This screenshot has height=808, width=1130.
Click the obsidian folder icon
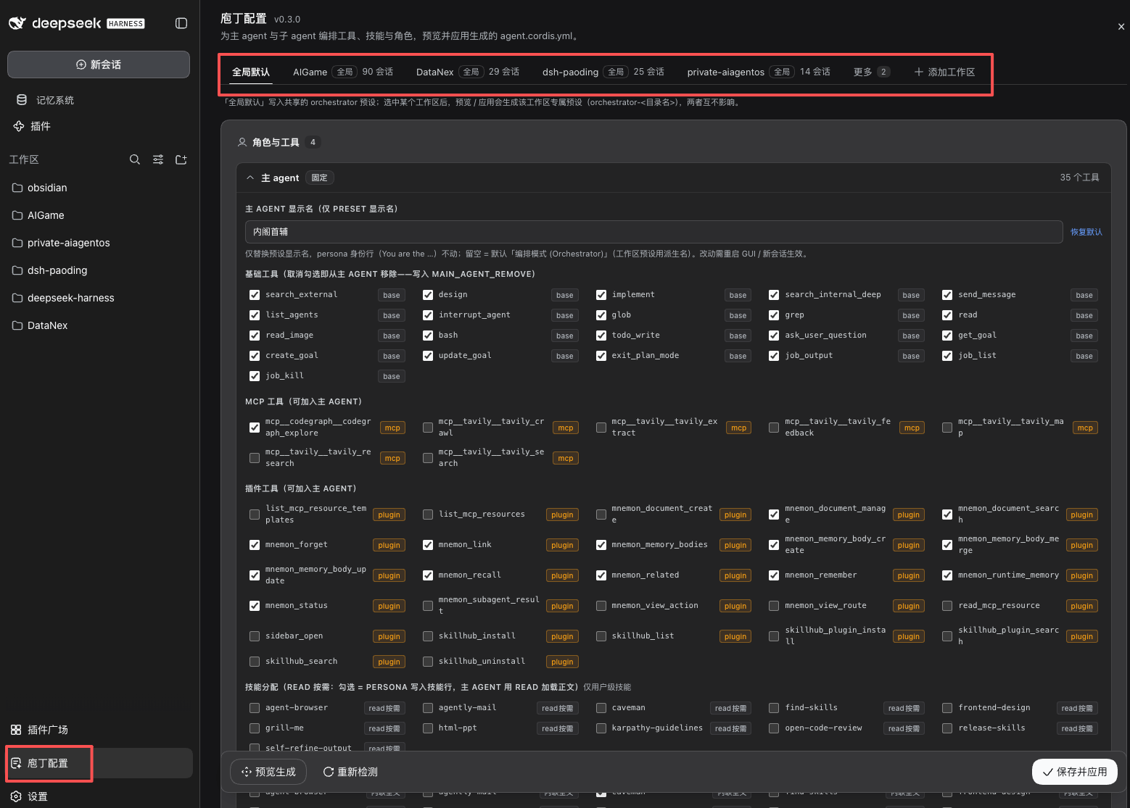click(17, 188)
